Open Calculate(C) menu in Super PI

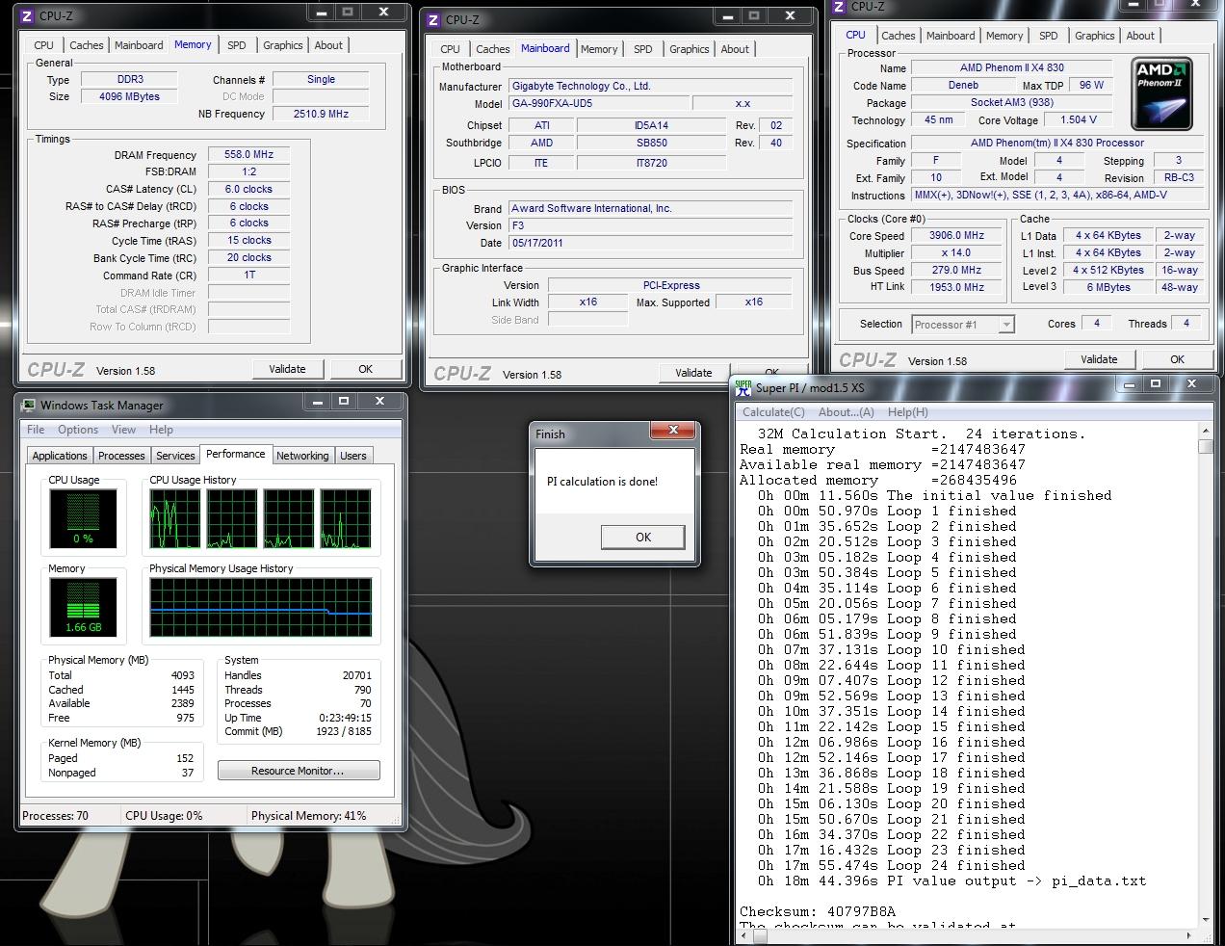click(773, 412)
